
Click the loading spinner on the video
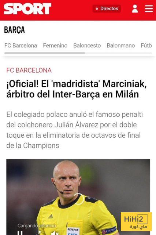tap(79, 199)
